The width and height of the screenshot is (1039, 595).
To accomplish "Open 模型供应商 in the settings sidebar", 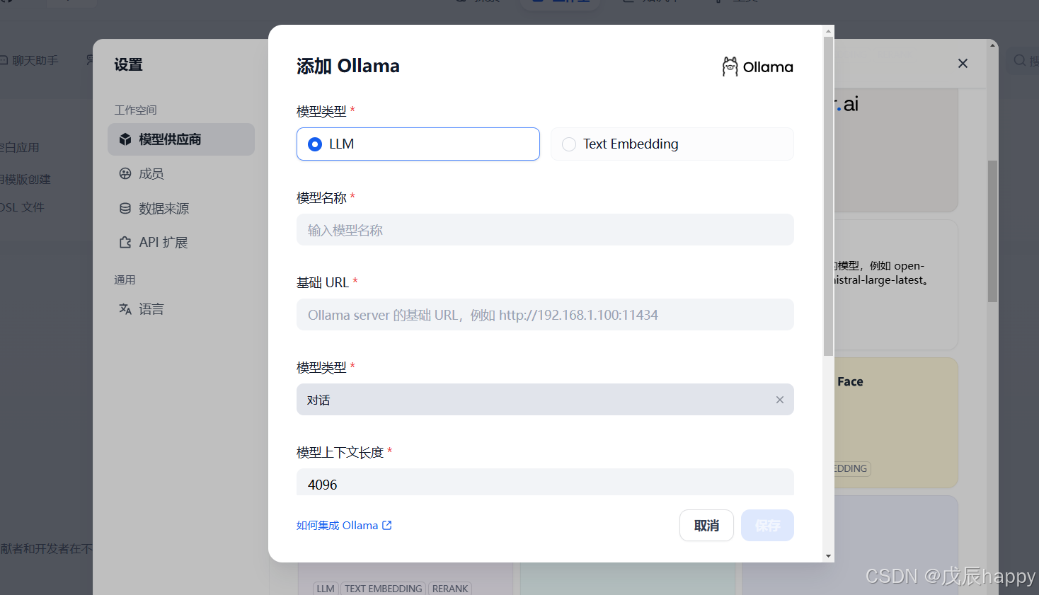I will (x=181, y=139).
